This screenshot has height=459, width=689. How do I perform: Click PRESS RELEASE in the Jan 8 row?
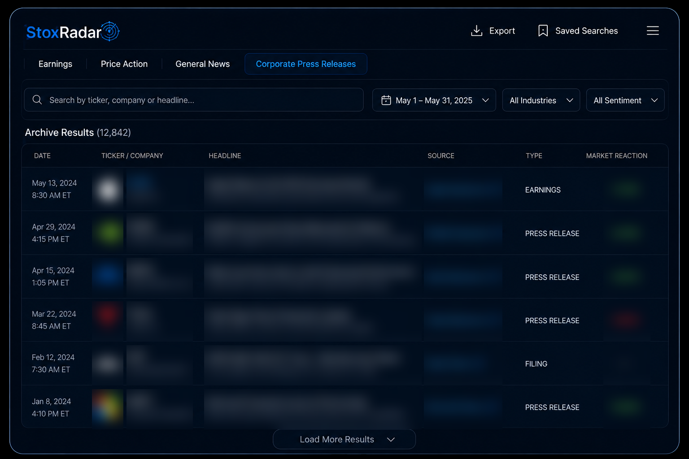click(x=552, y=407)
